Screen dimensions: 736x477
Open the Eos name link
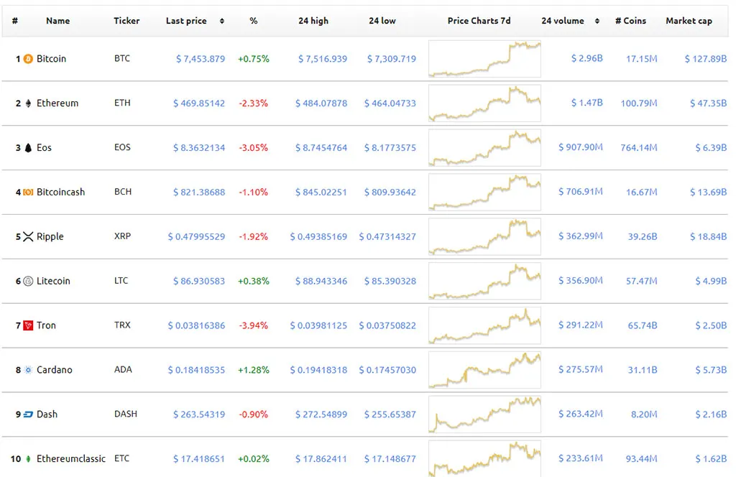(x=44, y=148)
